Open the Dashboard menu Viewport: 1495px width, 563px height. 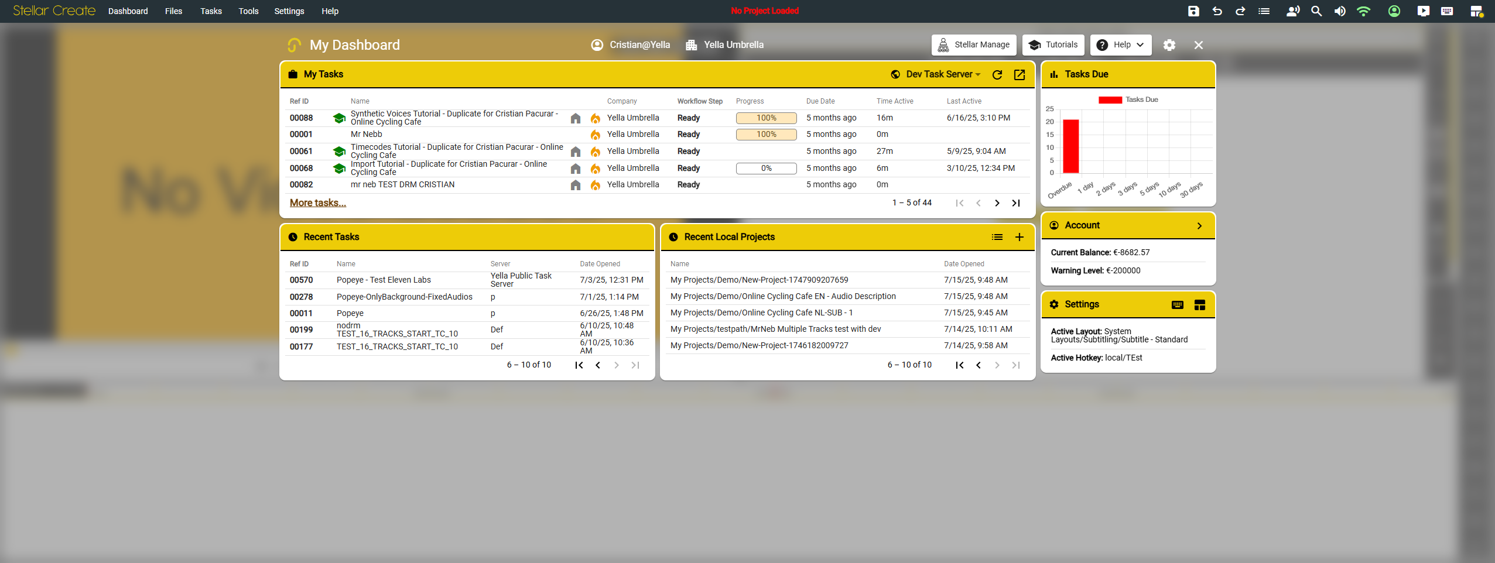coord(128,11)
